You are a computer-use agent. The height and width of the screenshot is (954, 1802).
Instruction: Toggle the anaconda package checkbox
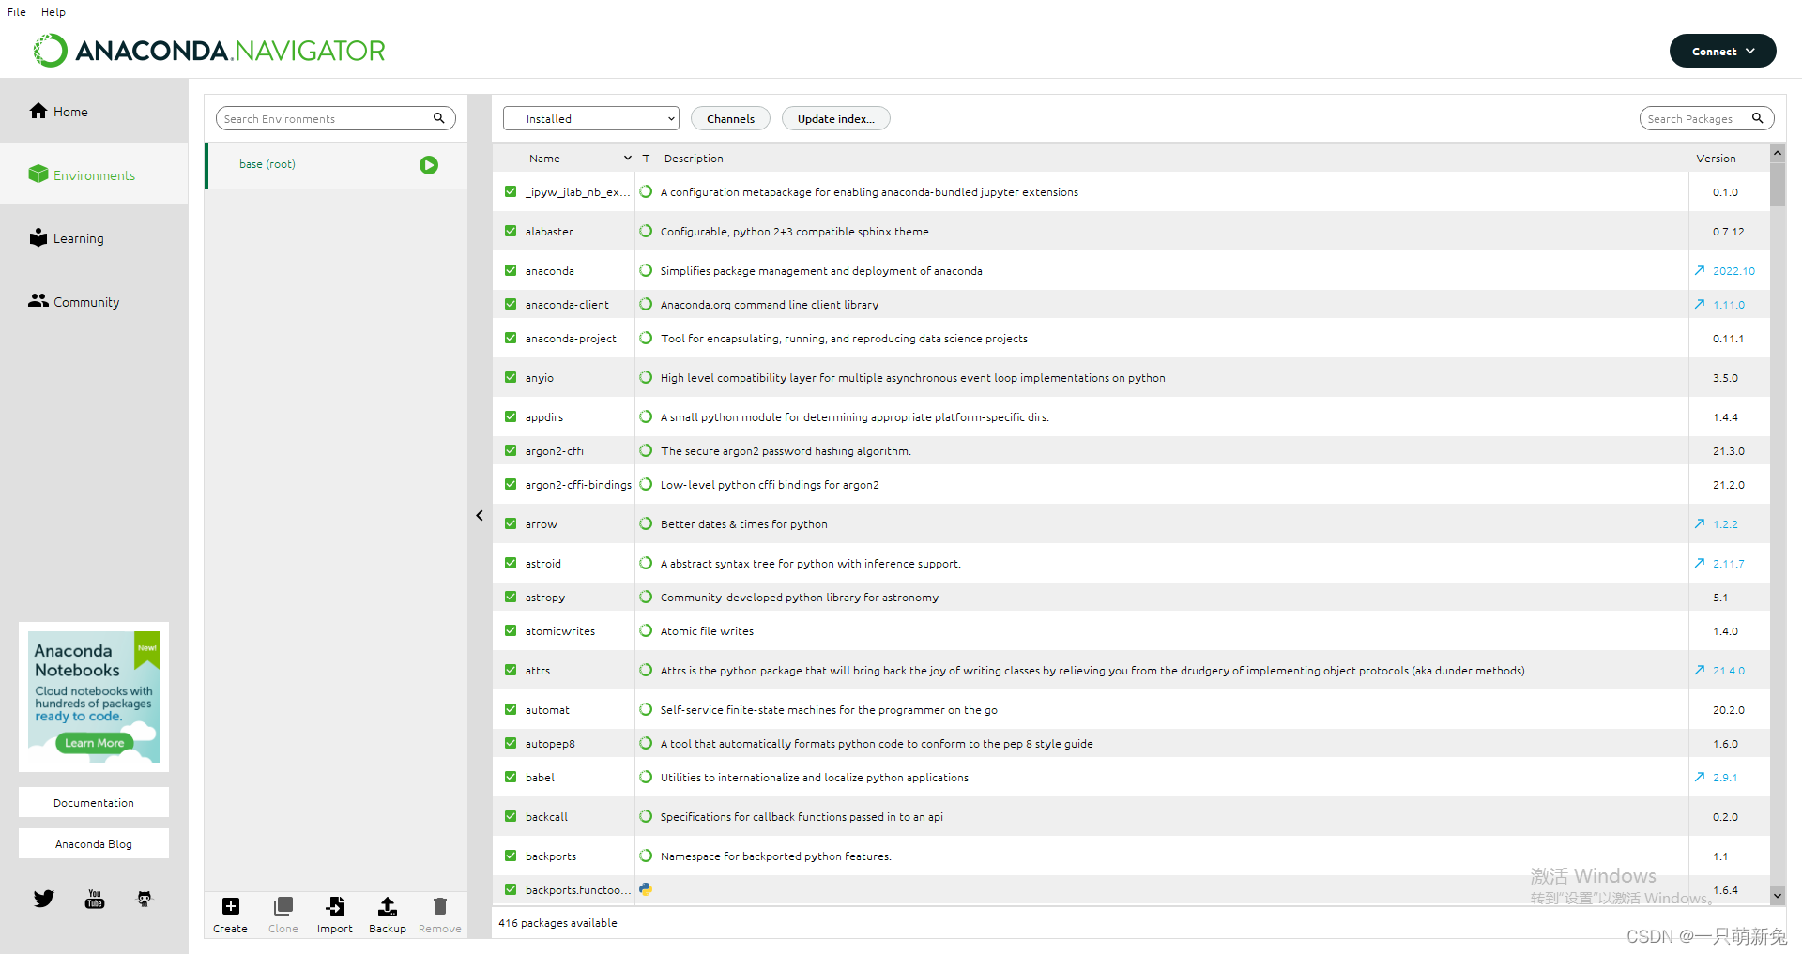(511, 270)
